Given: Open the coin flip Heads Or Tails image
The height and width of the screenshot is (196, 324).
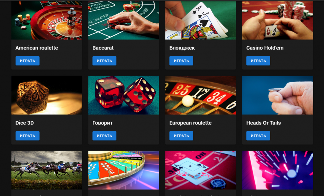Looking at the screenshot, I should tap(277, 95).
